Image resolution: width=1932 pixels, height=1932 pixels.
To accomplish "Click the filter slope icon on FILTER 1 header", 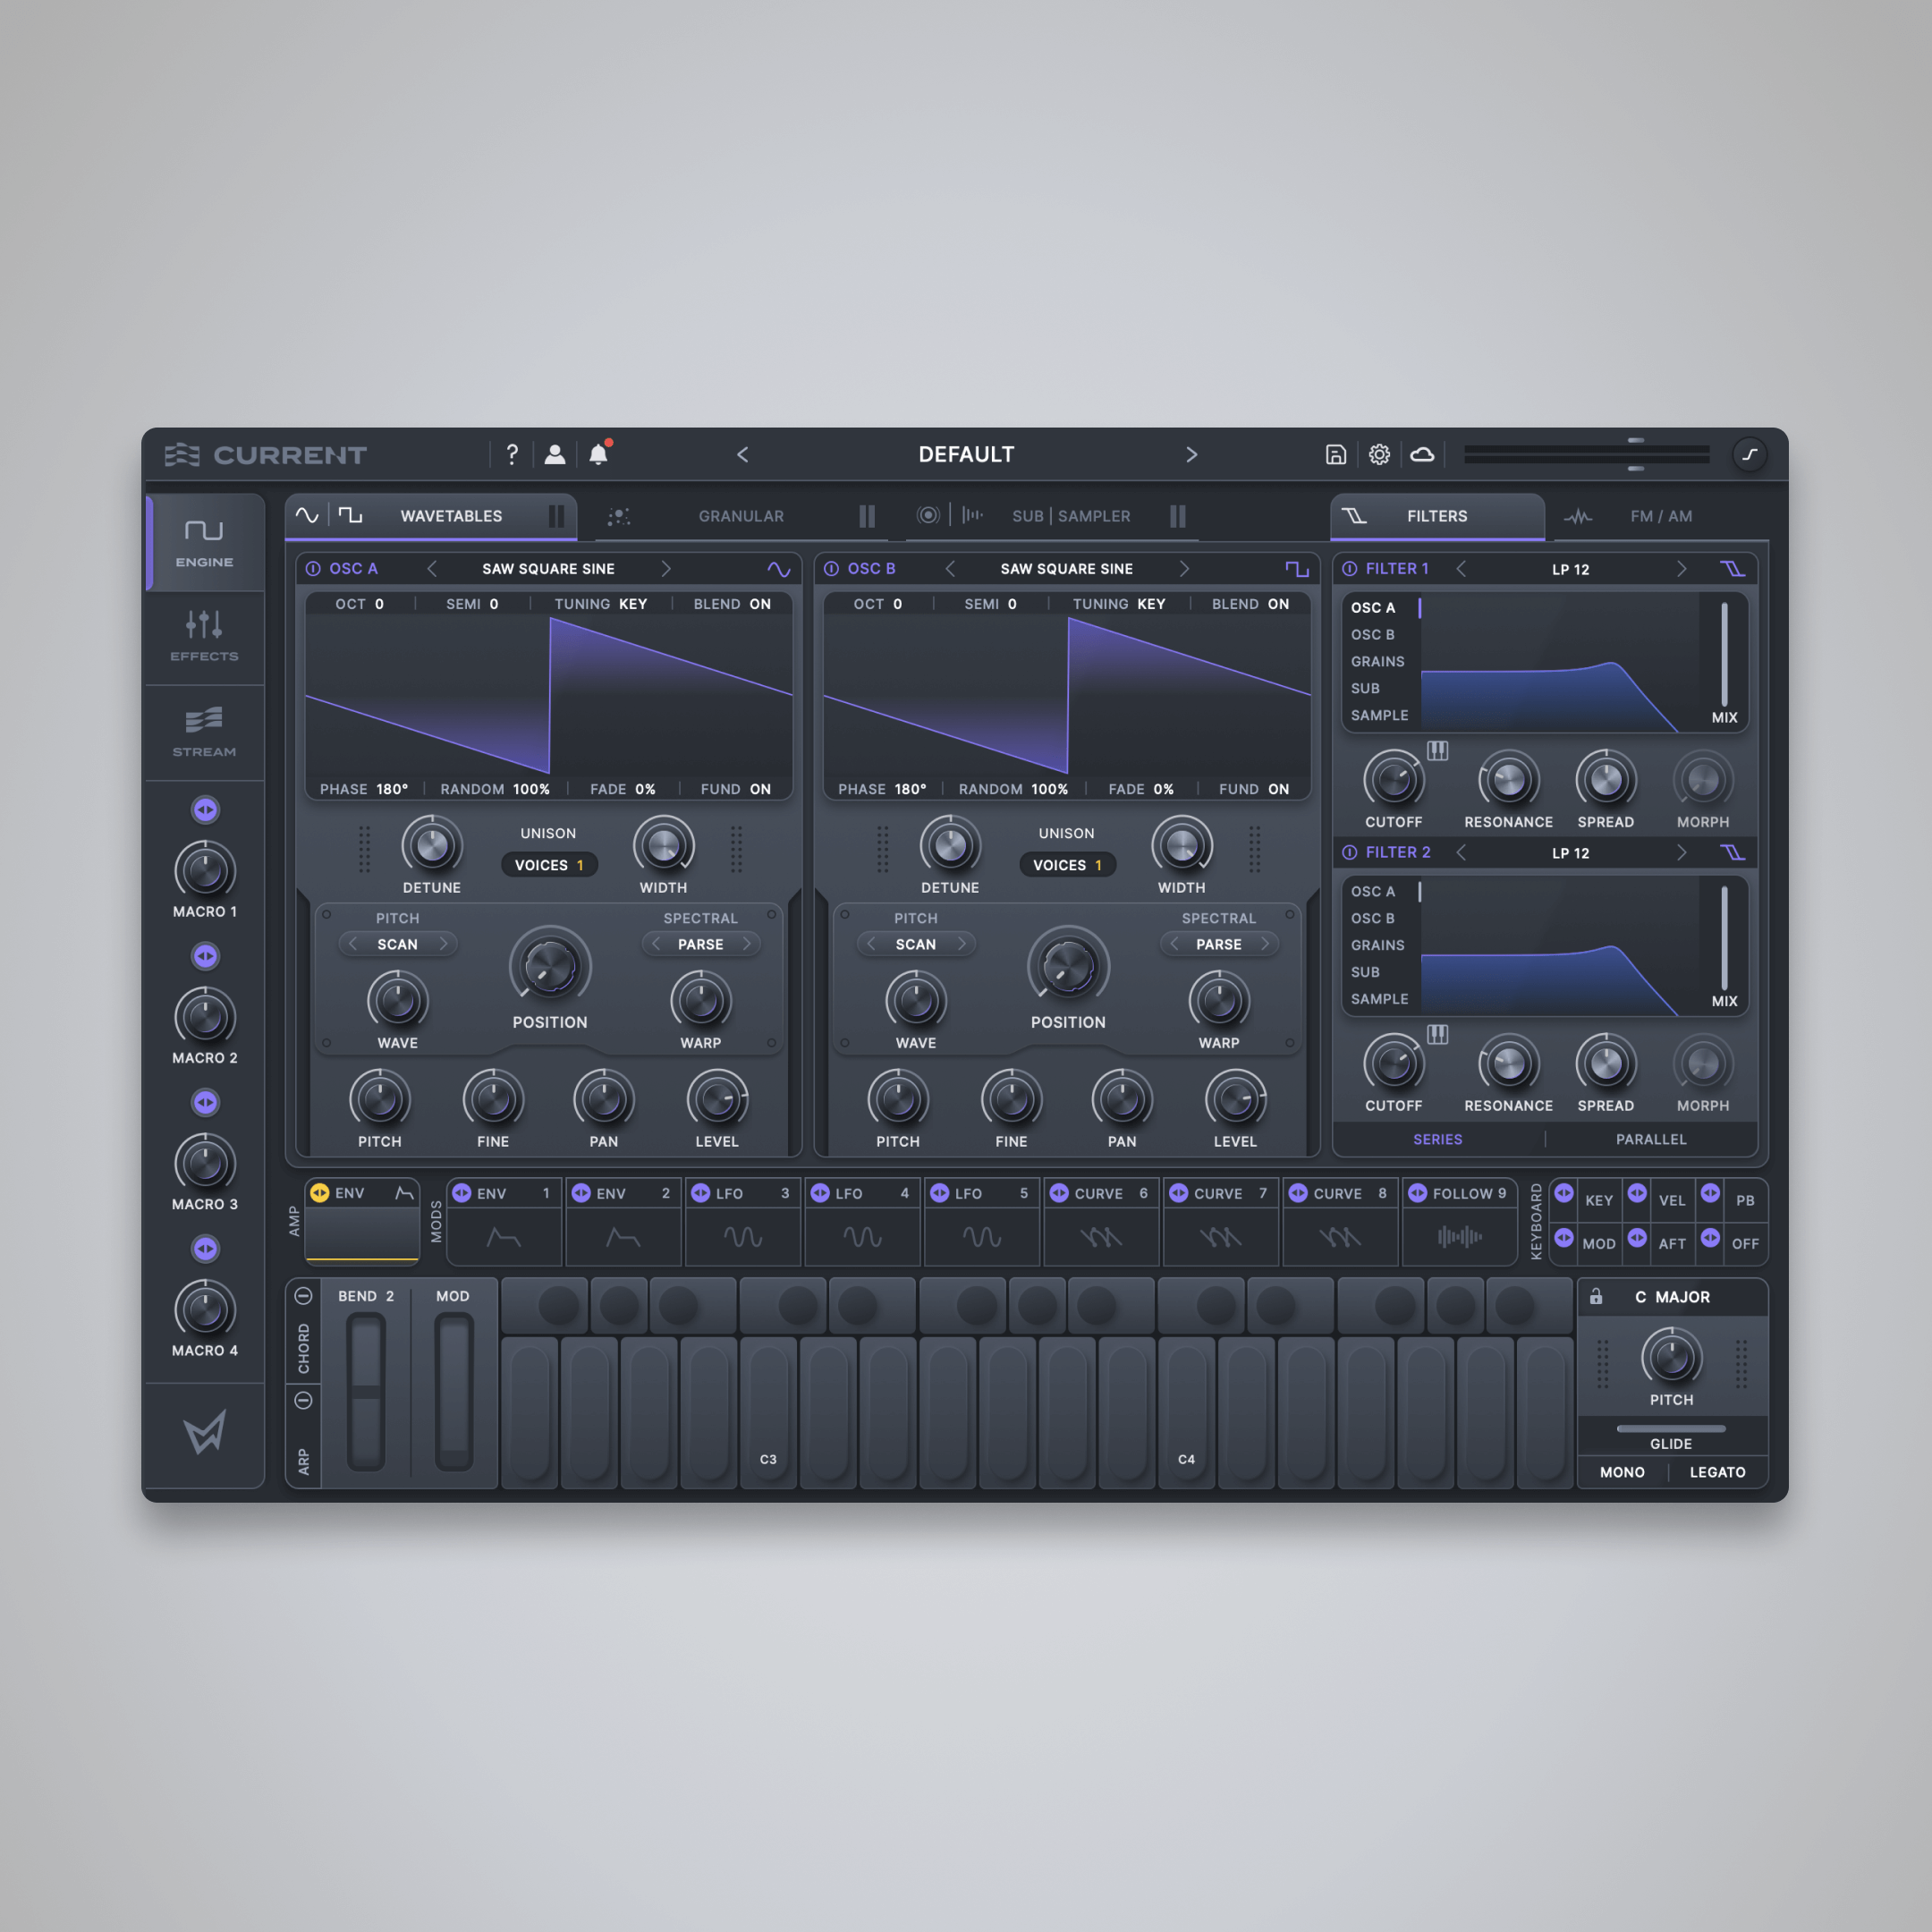I will coord(1734,568).
